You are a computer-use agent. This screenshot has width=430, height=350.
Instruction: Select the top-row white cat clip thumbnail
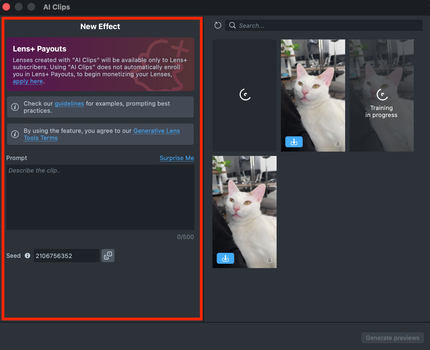coord(313,96)
